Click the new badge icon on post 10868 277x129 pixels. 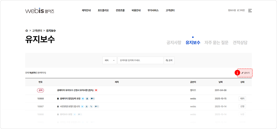pyautogui.click(x=83, y=99)
